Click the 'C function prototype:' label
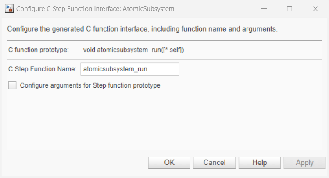The image size is (329, 178). 39,50
